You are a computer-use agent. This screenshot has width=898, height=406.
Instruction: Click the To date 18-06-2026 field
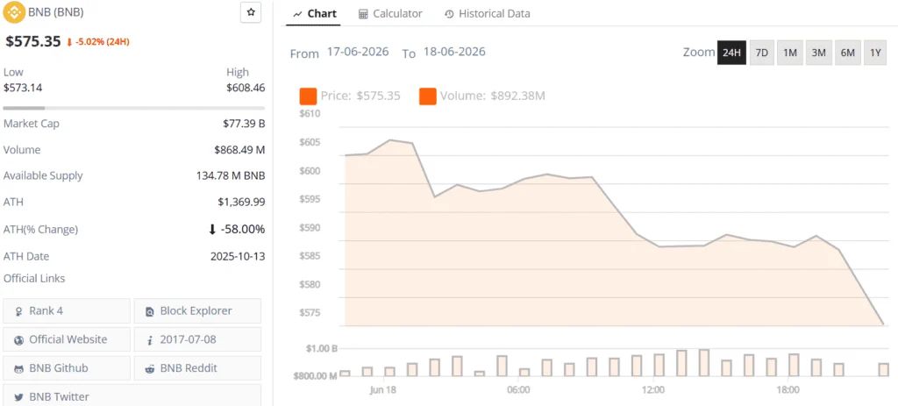[x=454, y=52]
